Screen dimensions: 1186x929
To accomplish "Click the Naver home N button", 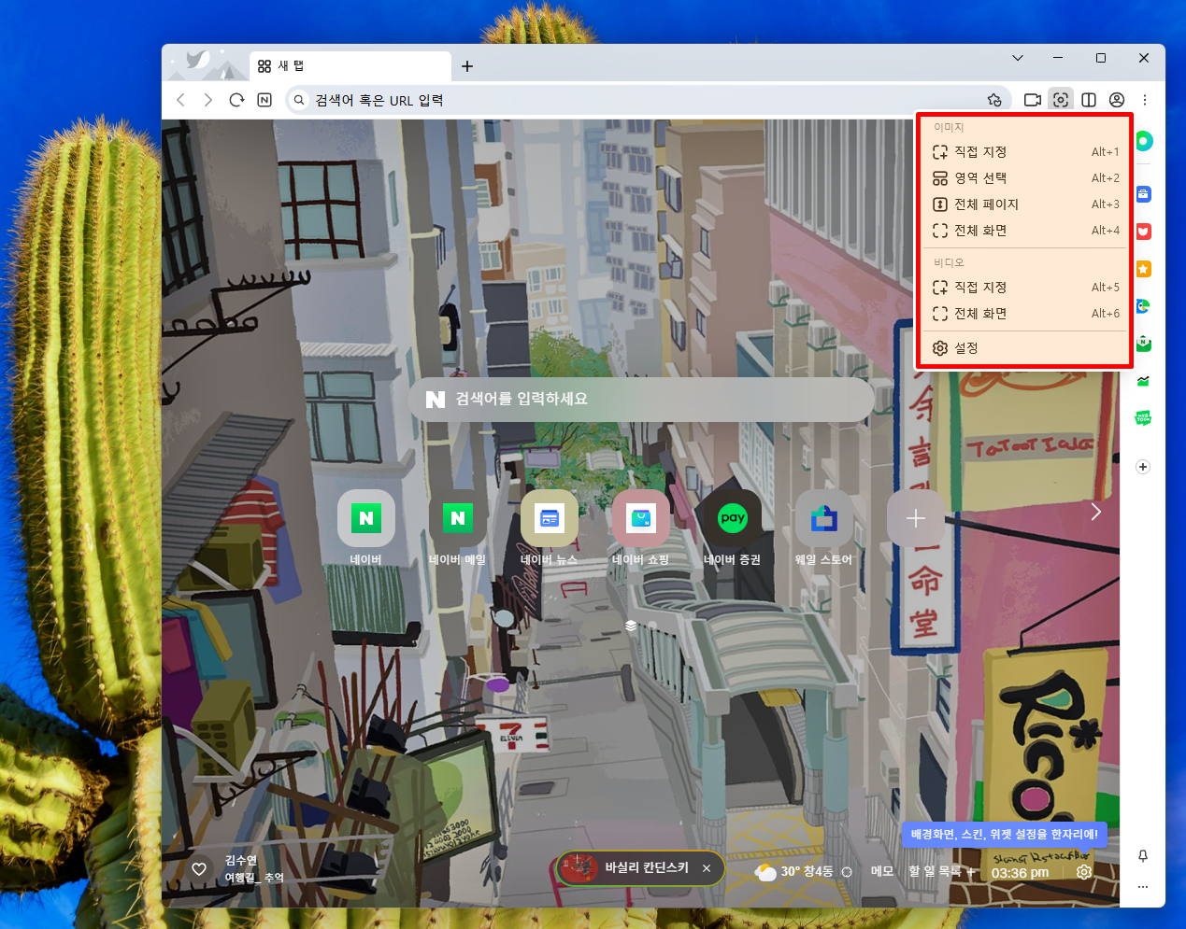I will pos(264,100).
